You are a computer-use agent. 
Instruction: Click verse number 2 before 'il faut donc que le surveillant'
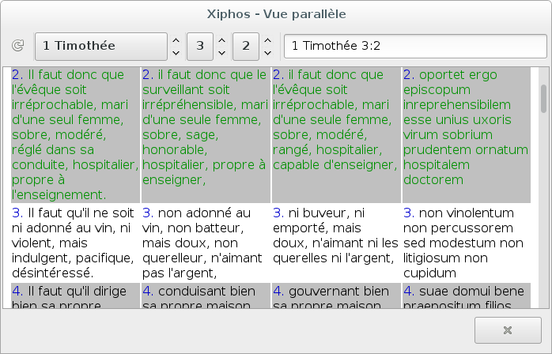coord(148,74)
